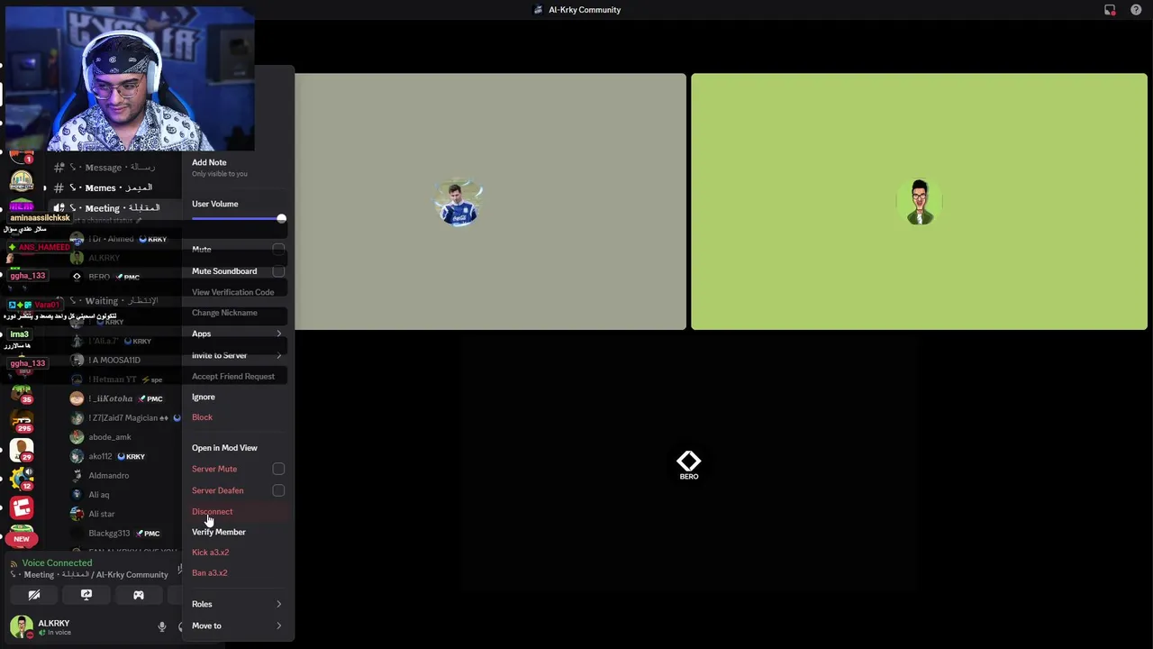
Task: Click the Message channel hash icon
Action: pos(59,167)
